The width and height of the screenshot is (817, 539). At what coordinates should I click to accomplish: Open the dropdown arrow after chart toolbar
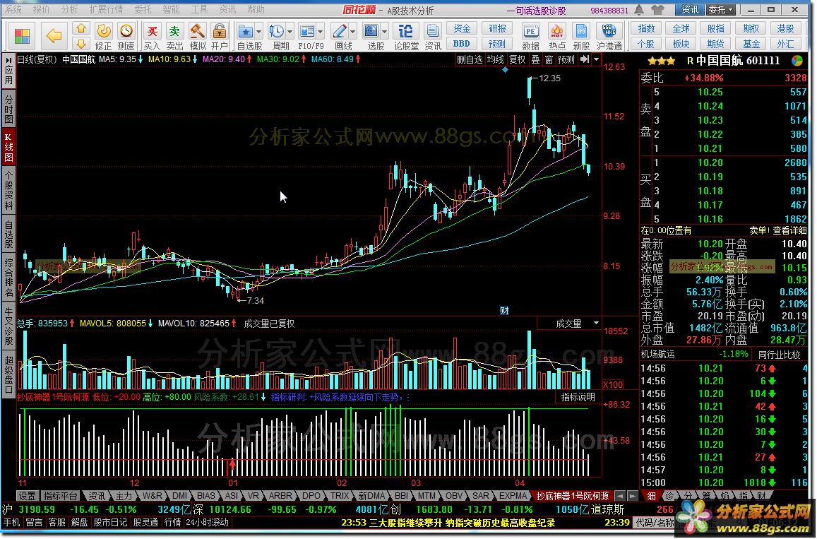pos(597,59)
